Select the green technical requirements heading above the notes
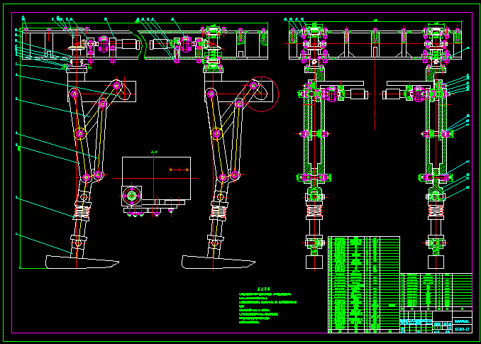The image size is (481, 344). pos(264,289)
